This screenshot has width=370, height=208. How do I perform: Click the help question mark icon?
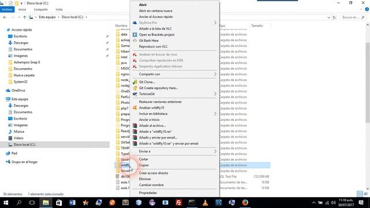367,9
